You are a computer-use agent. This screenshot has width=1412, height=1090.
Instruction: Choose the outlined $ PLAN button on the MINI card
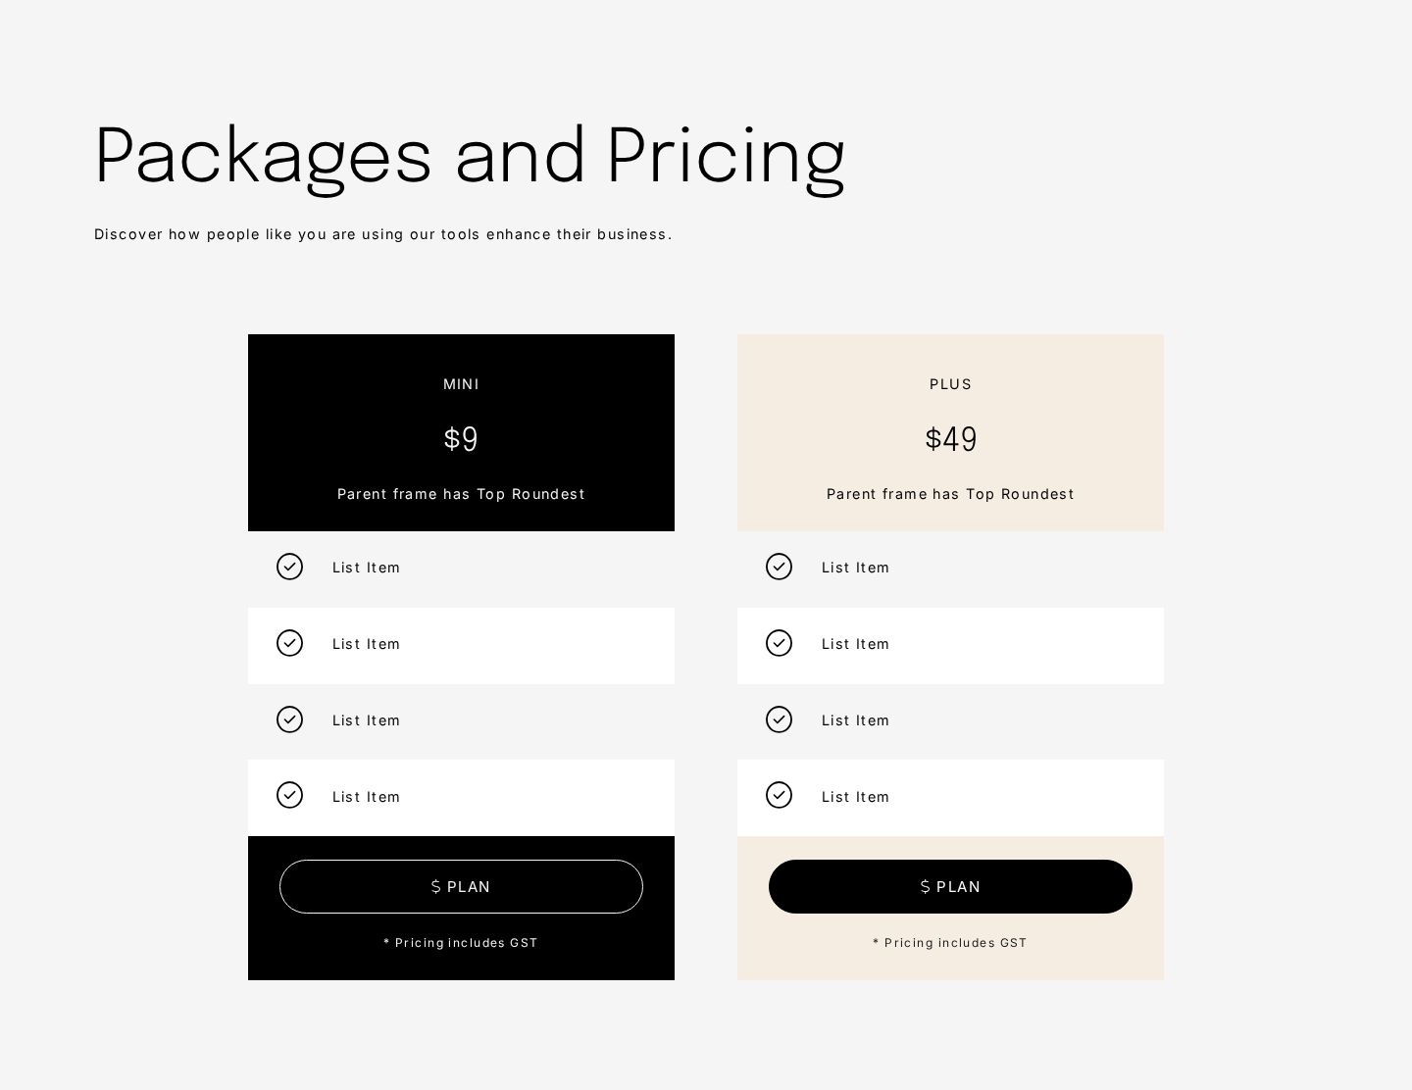tap(461, 886)
